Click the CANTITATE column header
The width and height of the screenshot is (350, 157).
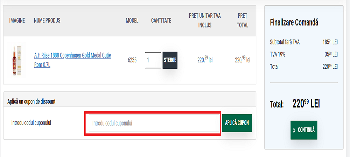tap(161, 21)
